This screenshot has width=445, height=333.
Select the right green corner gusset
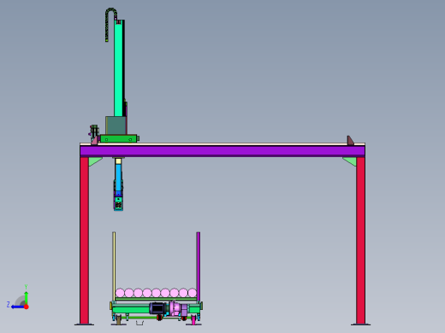(x=350, y=161)
